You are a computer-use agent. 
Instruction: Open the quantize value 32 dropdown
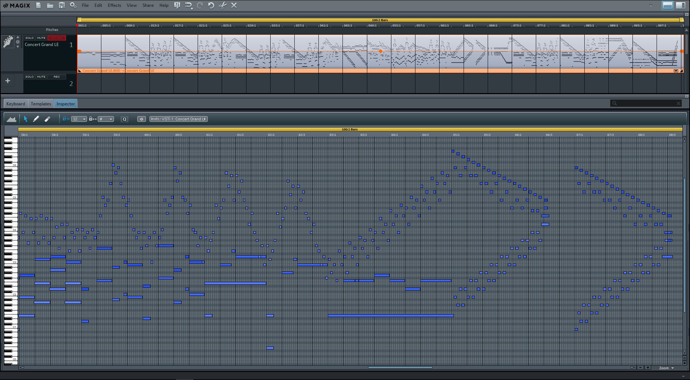click(79, 119)
